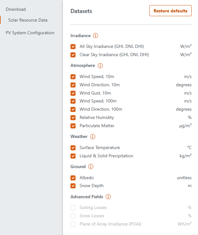The height and width of the screenshot is (235, 198).
Task: Toggle Particulate Matter checkbox
Action: click(x=73, y=126)
